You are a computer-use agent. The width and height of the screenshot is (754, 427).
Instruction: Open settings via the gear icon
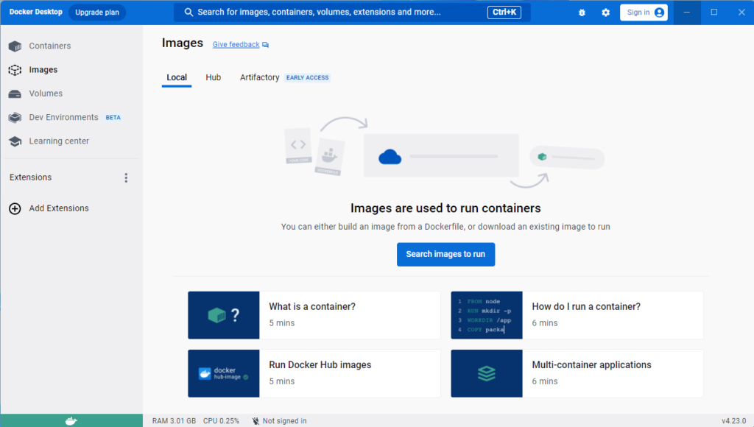click(605, 13)
